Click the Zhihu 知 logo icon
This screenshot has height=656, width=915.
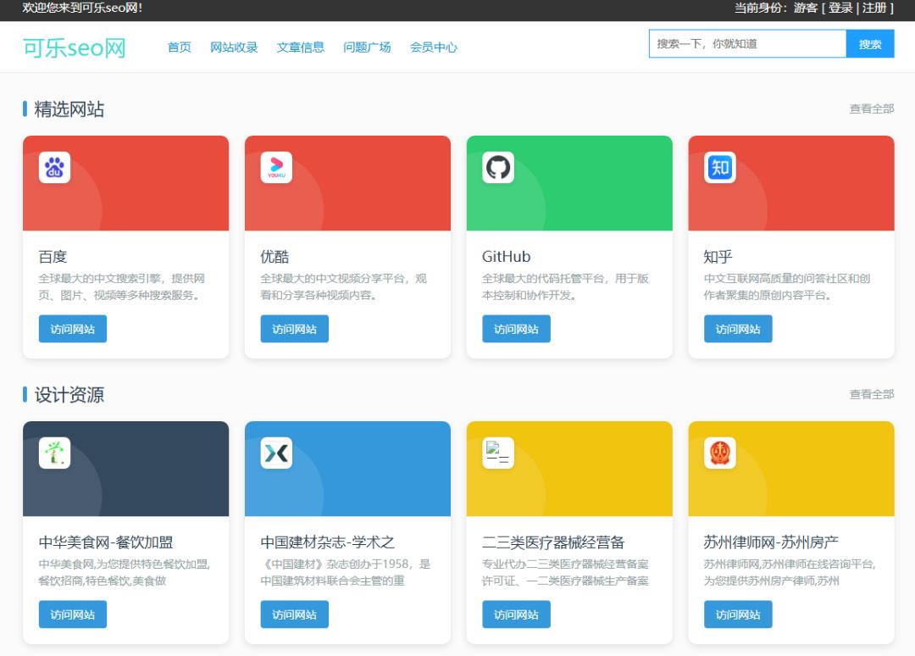click(720, 168)
